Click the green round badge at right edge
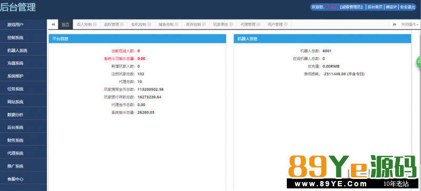Image resolution: width=421 pixels, height=191 pixels. tap(419, 62)
